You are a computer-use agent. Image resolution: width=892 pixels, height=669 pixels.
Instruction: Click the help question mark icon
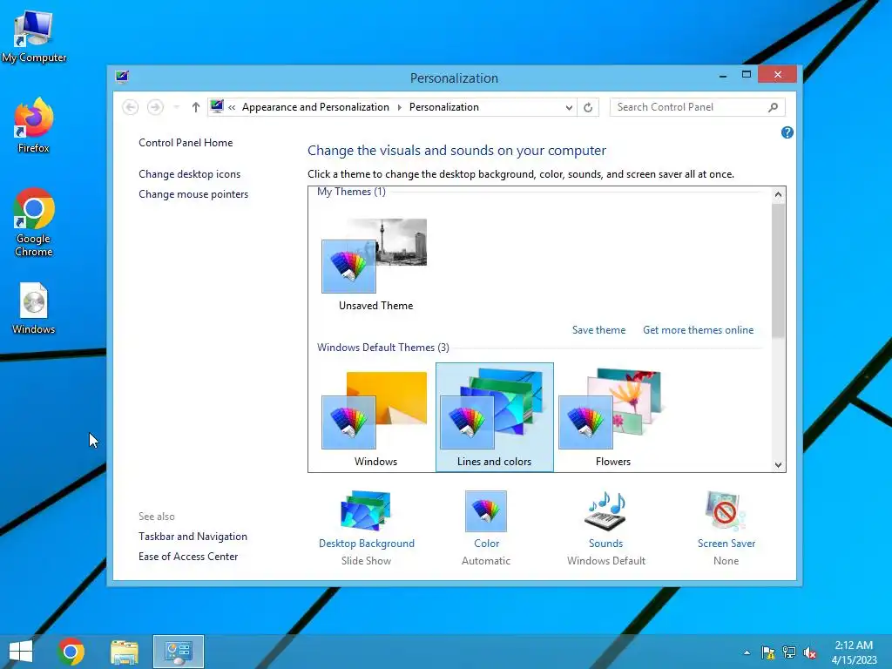787,132
